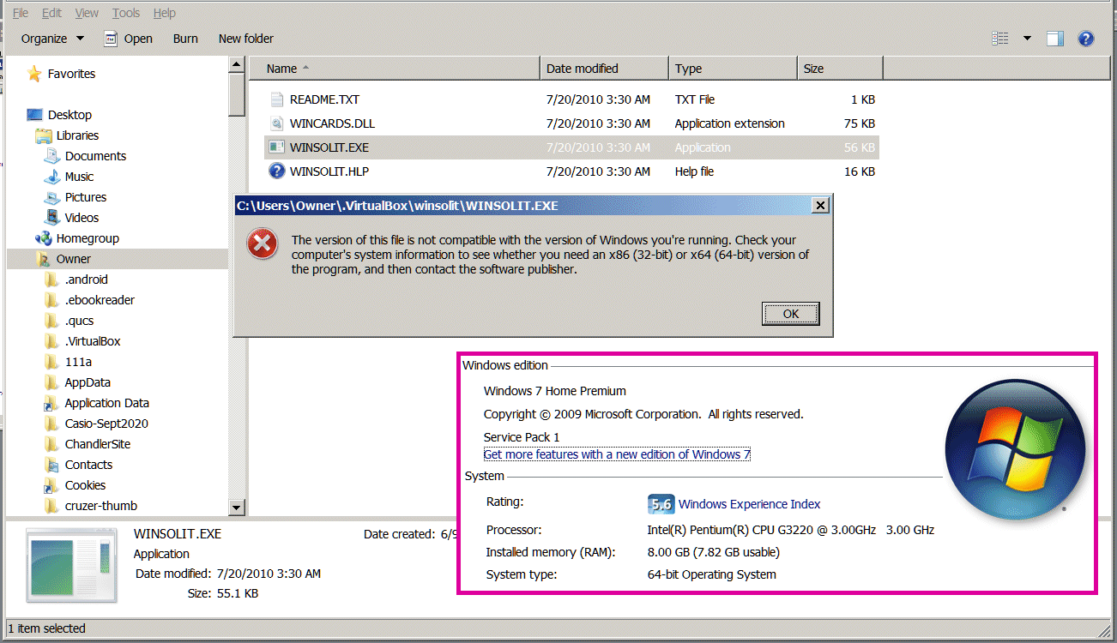The width and height of the screenshot is (1117, 643).
Task: Open the Help menu
Action: click(x=164, y=13)
